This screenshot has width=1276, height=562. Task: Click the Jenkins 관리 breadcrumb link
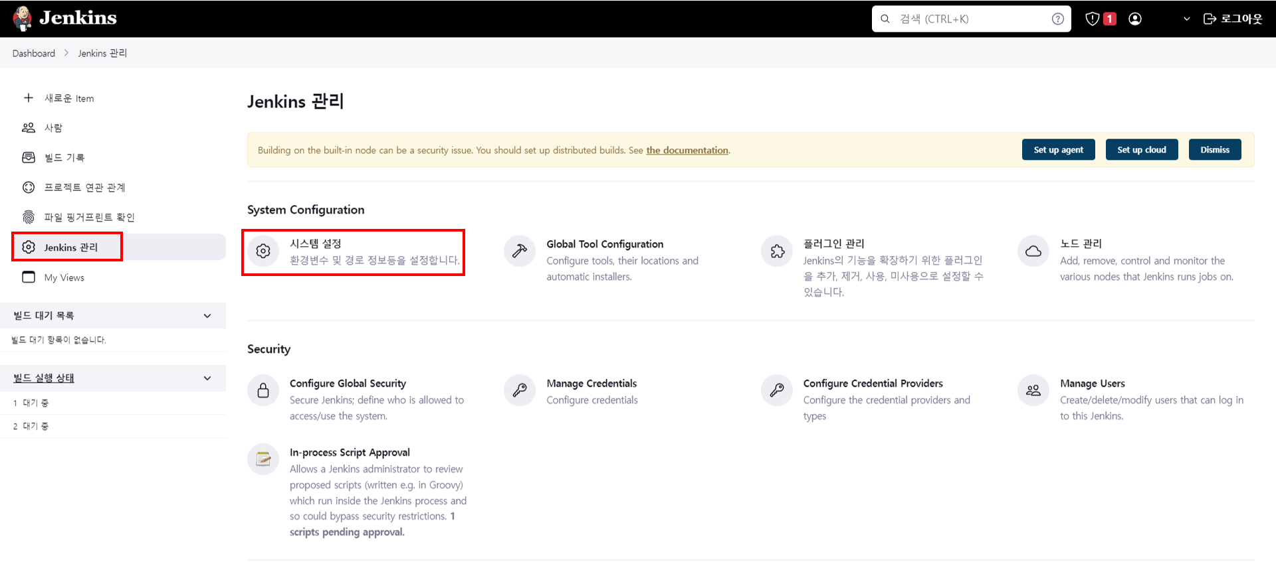[x=102, y=53]
